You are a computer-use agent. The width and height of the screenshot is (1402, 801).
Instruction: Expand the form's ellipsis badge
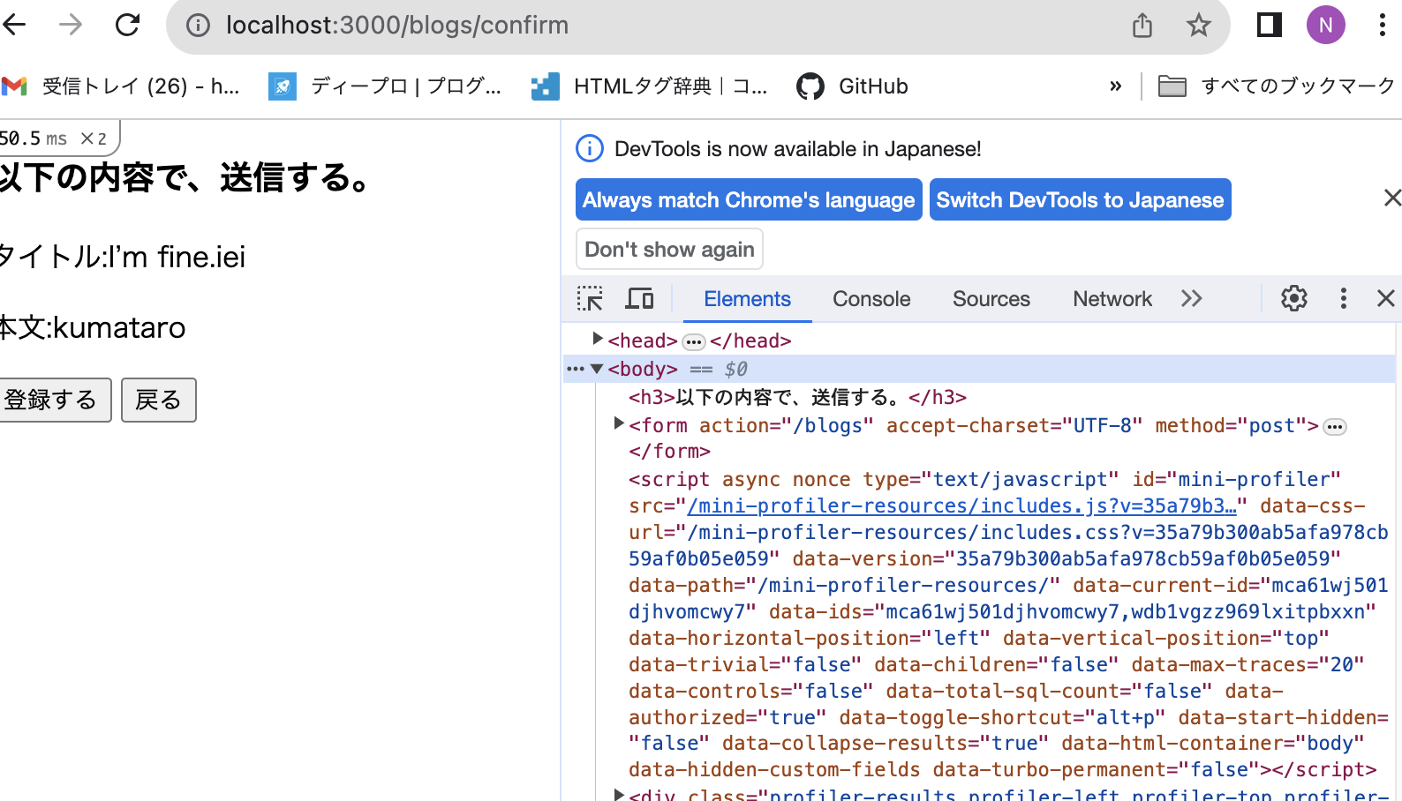tap(1335, 427)
